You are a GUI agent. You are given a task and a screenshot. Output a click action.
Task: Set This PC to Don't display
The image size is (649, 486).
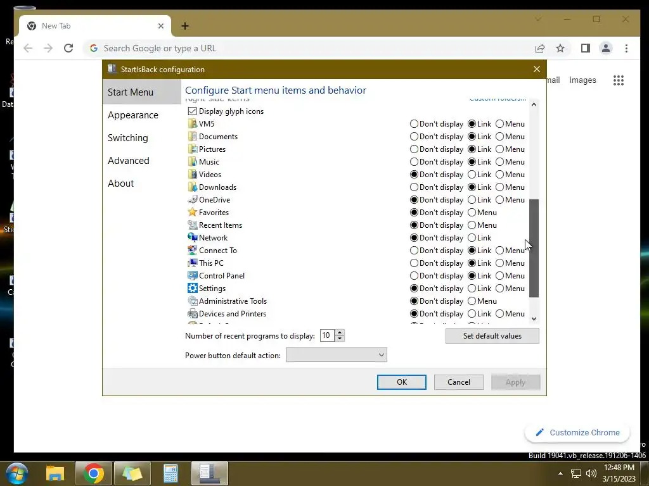414,263
